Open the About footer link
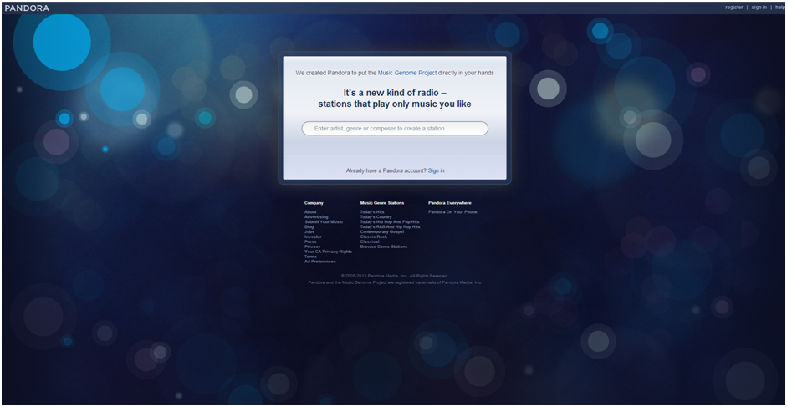 click(310, 211)
